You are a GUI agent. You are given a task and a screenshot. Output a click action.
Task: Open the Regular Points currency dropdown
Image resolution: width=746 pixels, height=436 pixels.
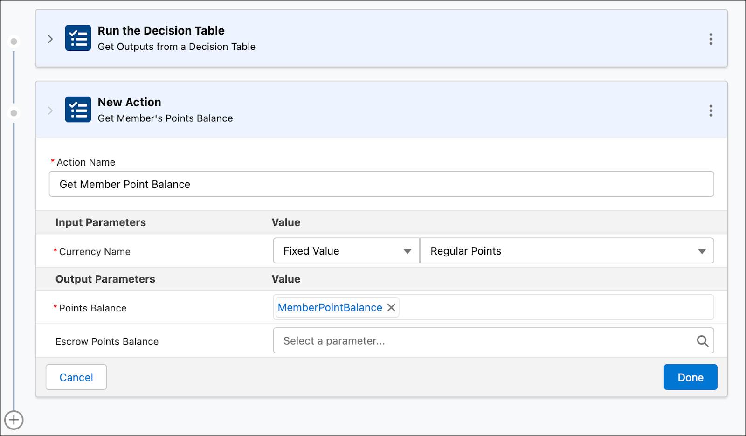click(567, 251)
